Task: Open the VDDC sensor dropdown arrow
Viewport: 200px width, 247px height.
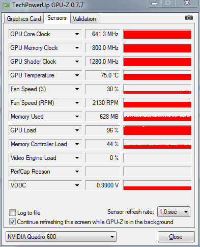Action: click(77, 185)
